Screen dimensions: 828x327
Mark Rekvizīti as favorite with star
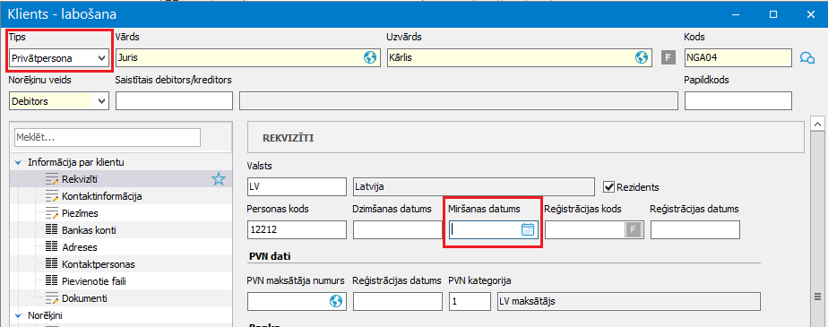click(218, 179)
